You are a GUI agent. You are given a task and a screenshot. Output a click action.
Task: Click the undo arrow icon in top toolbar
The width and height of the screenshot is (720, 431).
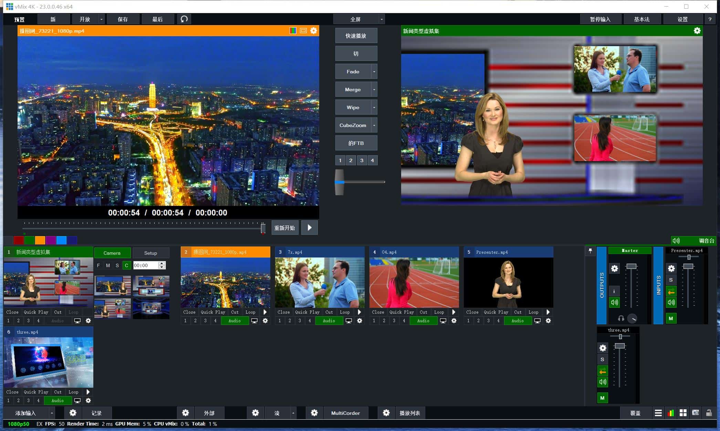(x=184, y=19)
